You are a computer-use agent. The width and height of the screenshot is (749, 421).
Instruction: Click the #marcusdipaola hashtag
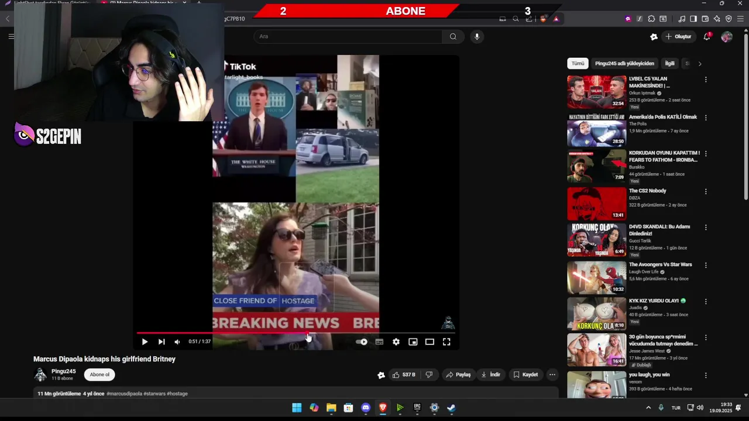(x=124, y=394)
